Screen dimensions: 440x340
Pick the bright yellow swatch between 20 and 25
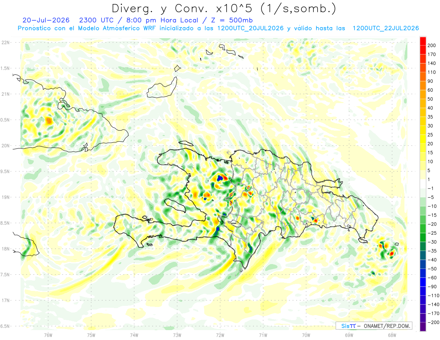click(x=423, y=139)
